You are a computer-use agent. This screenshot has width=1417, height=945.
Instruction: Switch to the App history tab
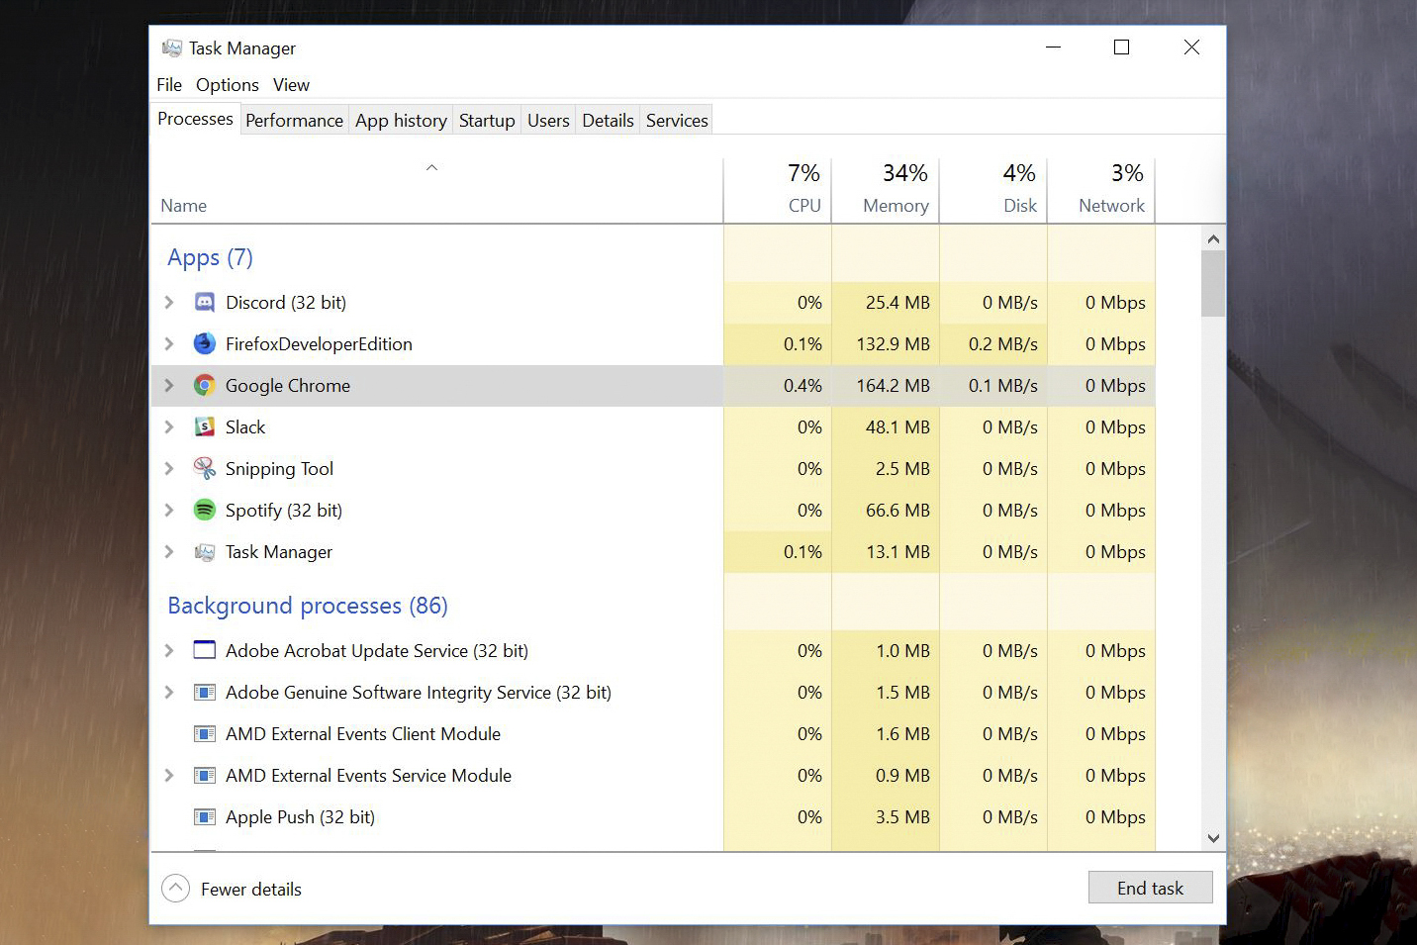[x=401, y=121]
